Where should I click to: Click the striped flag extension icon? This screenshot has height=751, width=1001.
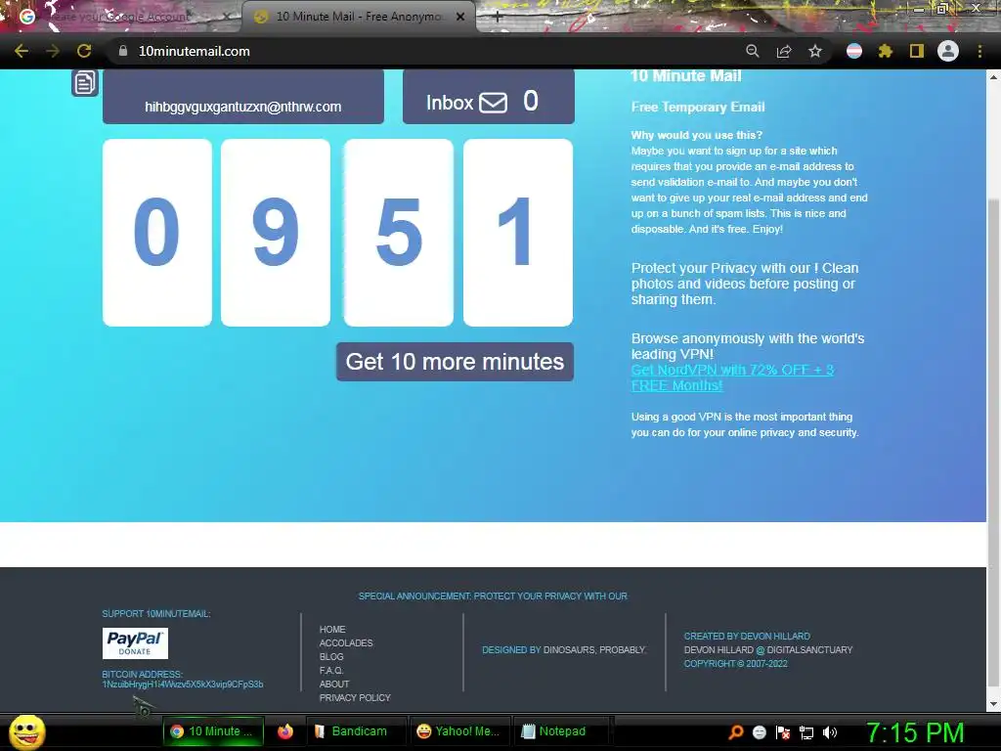tap(854, 51)
